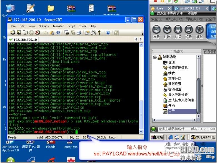Select 立即升级 in the function tree
217x163 pixels.
[x=175, y=78]
